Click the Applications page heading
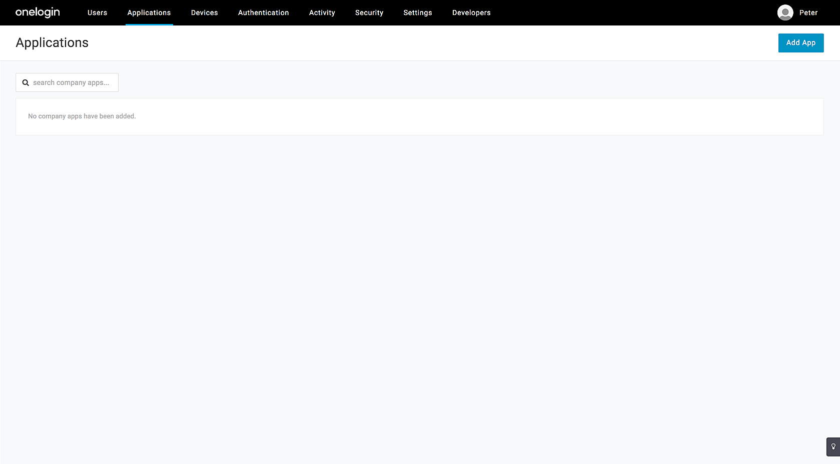Image resolution: width=840 pixels, height=464 pixels. (52, 43)
